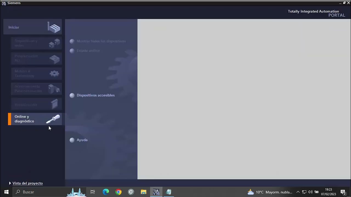Viewport: 351px width, 197px height.
Task: Choose the dimmed Motion & Technology portal
Action: (36, 73)
